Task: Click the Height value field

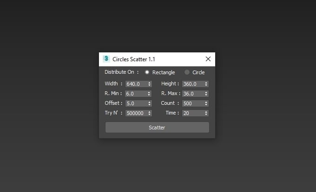Action: click(192, 84)
